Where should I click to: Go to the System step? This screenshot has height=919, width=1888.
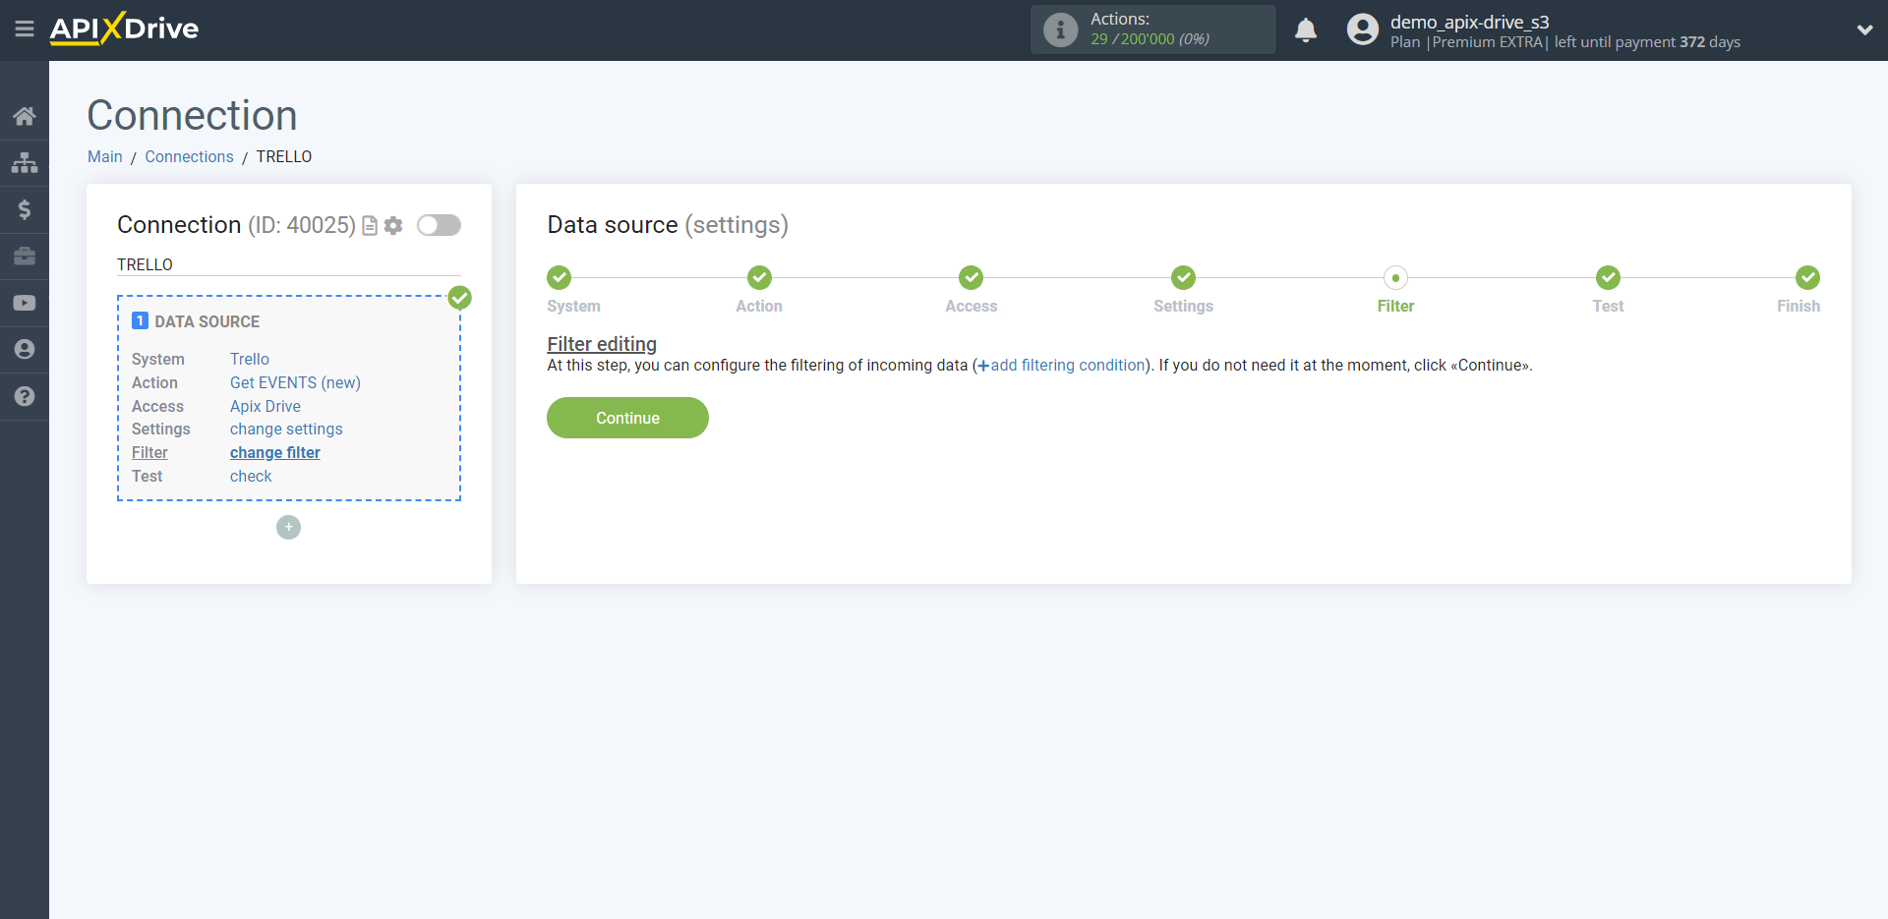click(559, 277)
